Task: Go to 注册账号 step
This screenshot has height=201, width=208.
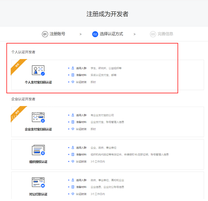Action: point(57,34)
